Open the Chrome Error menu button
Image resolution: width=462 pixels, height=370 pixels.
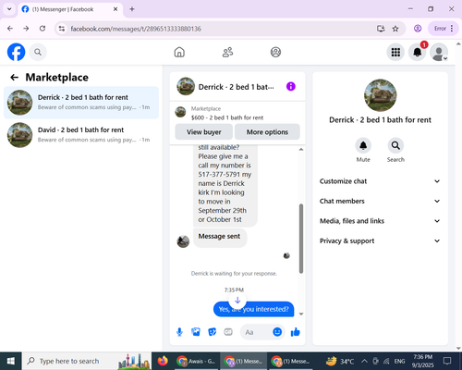pos(444,29)
